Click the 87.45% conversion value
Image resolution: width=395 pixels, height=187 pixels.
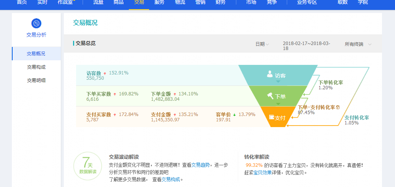306,113
